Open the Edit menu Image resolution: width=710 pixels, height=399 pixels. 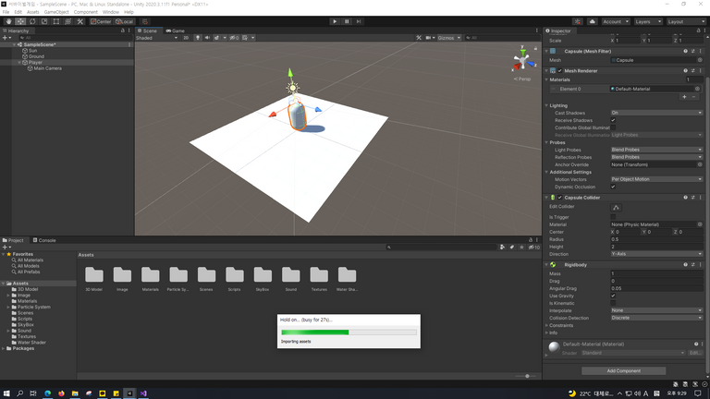click(18, 12)
